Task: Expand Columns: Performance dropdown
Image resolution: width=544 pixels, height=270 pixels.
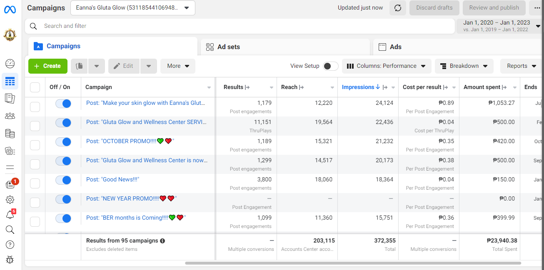Action: point(386,66)
